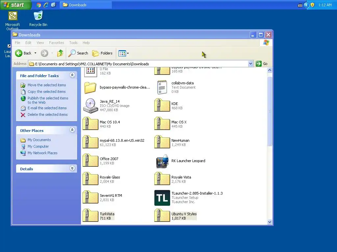Viewport: 337px width, 252px height.
Task: Click E-mail the selected items
Action: 47,108
